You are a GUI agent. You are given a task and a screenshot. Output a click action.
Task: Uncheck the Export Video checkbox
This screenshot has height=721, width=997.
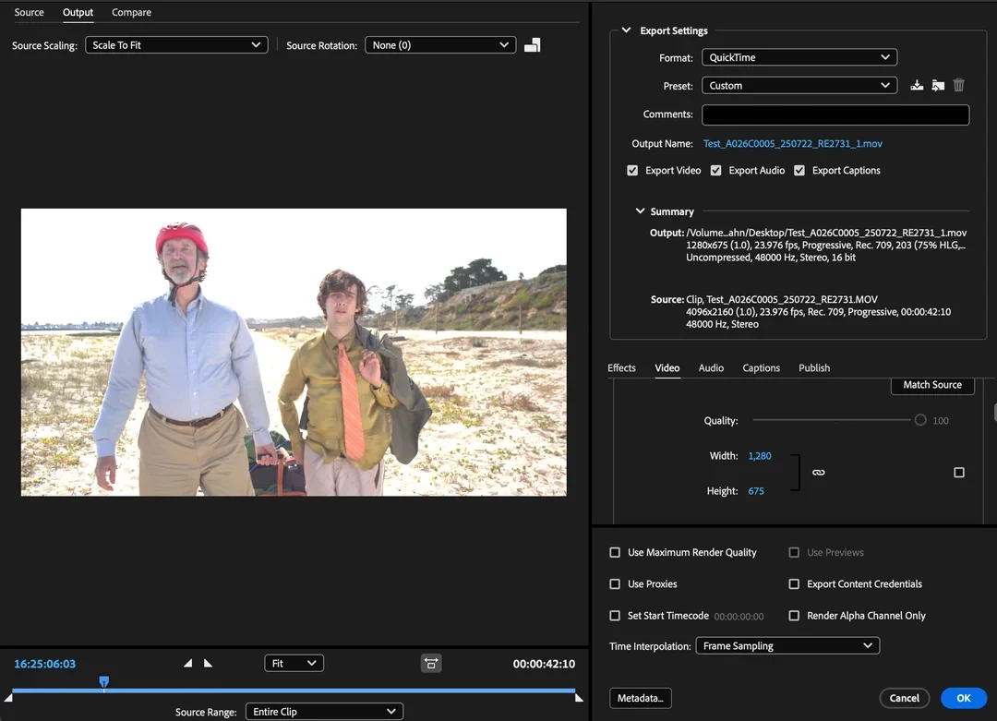pos(632,171)
